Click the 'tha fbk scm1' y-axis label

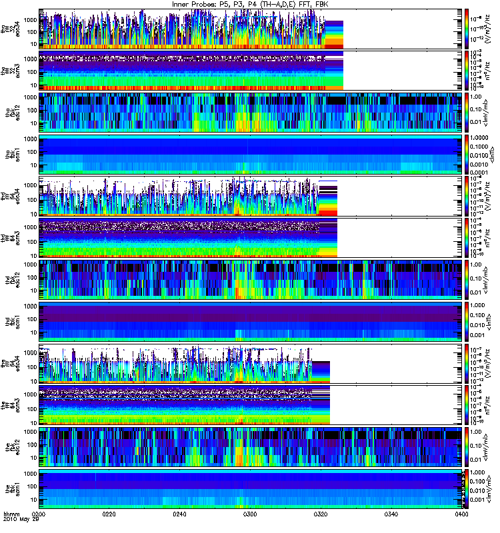[x=13, y=155]
